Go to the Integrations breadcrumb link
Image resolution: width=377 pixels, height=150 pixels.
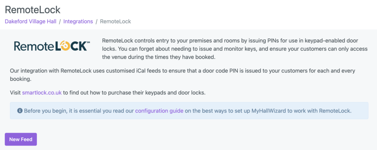point(78,21)
